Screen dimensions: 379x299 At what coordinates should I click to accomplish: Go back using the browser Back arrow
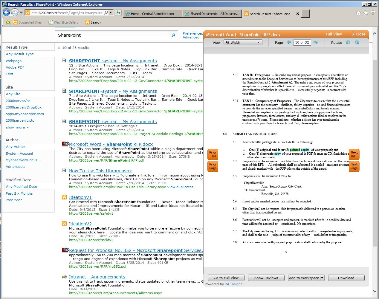click(6, 13)
